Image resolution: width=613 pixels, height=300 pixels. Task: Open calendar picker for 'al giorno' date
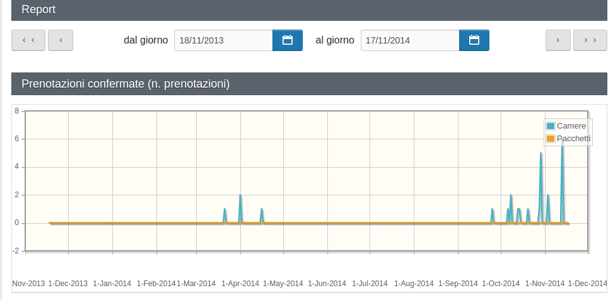(x=474, y=40)
